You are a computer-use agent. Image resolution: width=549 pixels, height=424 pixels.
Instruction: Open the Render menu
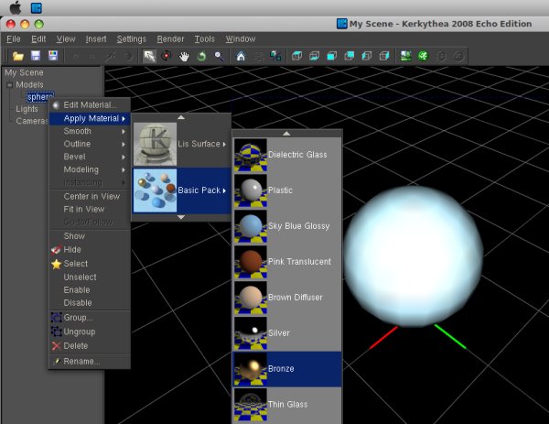170,39
